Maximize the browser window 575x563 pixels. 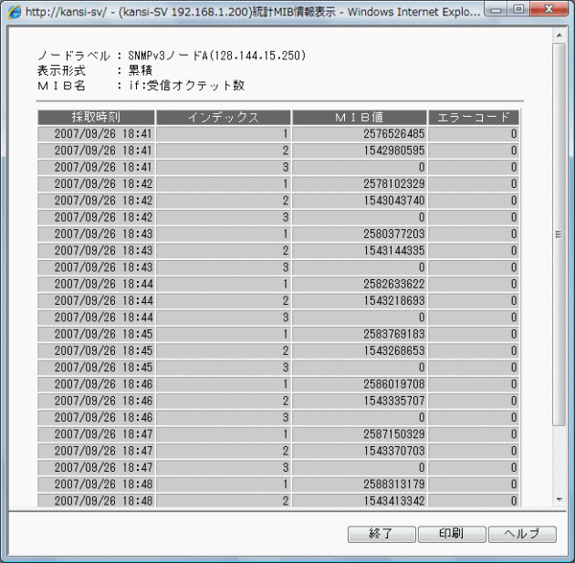[518, 9]
